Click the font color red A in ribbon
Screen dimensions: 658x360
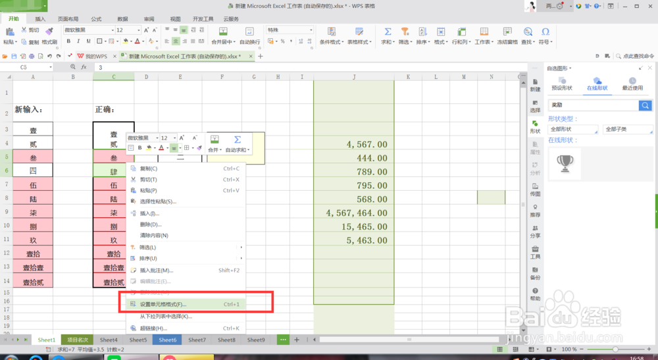pyautogui.click(x=138, y=41)
